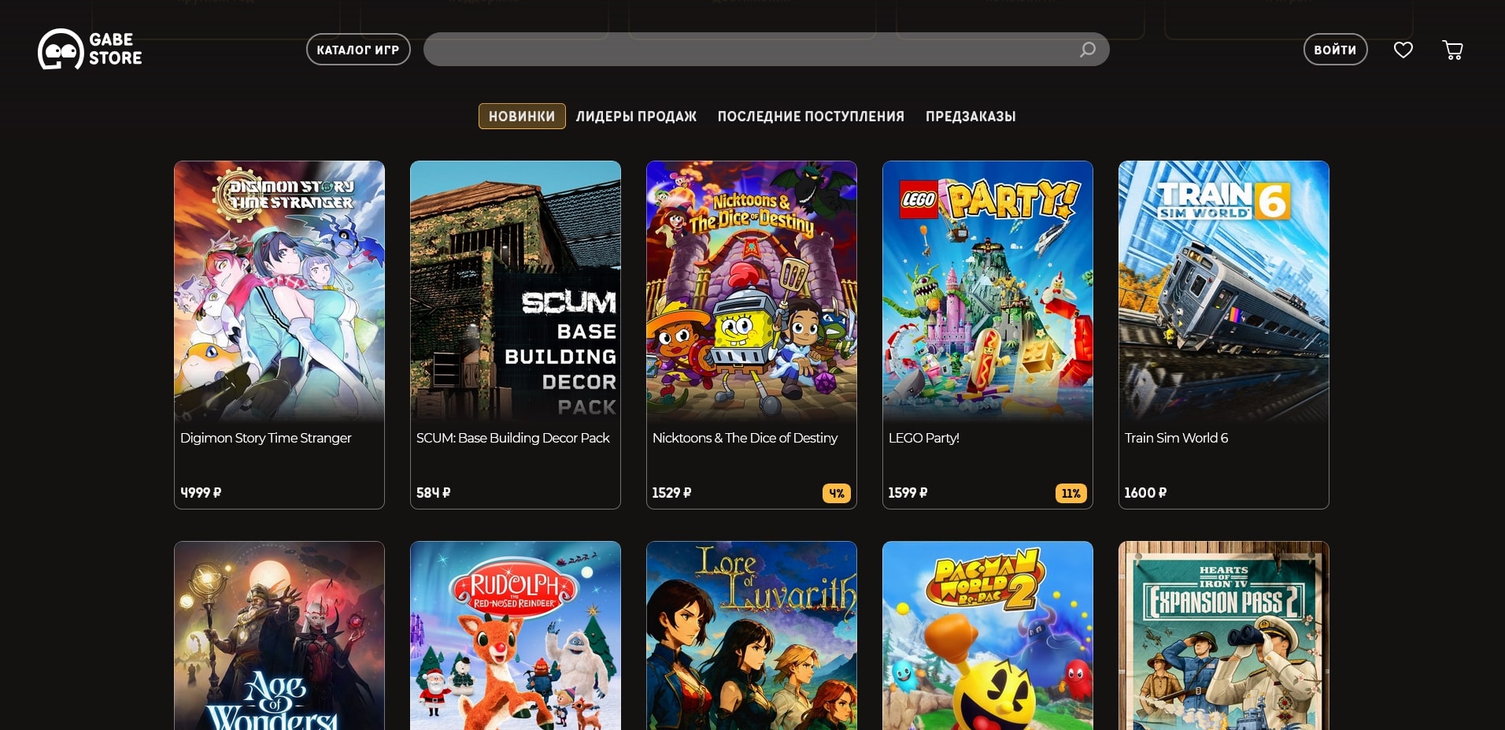
Task: Click the Войти login button
Action: 1336,50
